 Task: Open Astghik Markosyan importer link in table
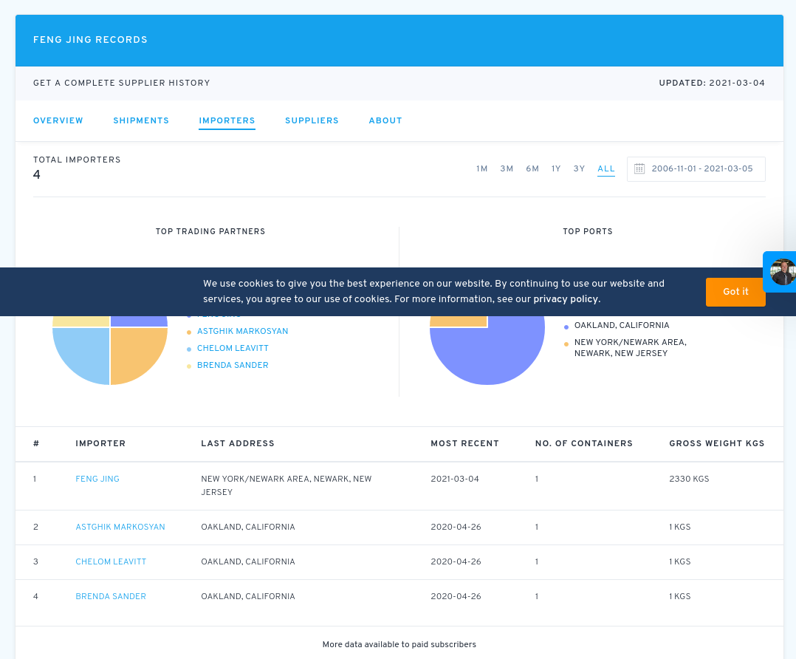click(x=120, y=527)
